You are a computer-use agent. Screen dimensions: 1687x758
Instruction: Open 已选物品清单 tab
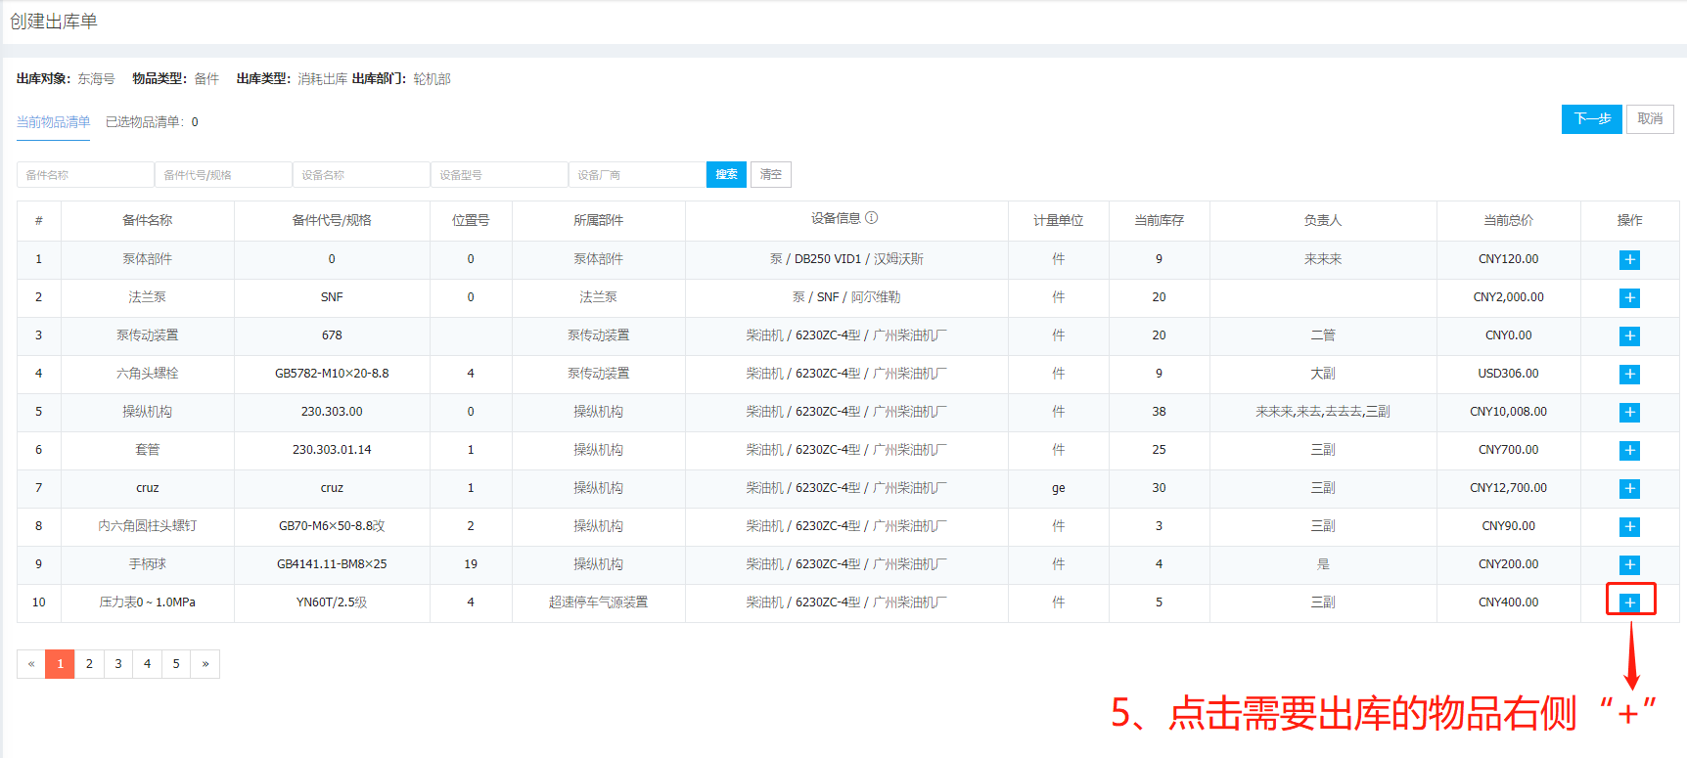152,122
